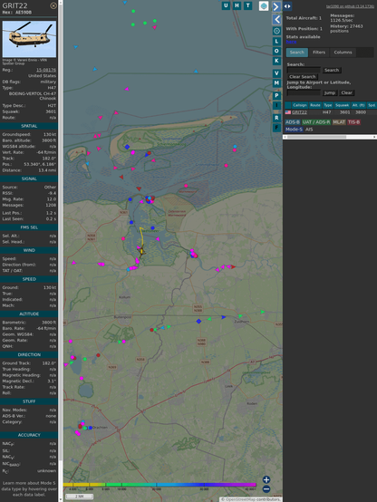Screen dimensions: 377x502
Task: Click the double-arrow sidebar toggle button
Action: tap(287, 6)
